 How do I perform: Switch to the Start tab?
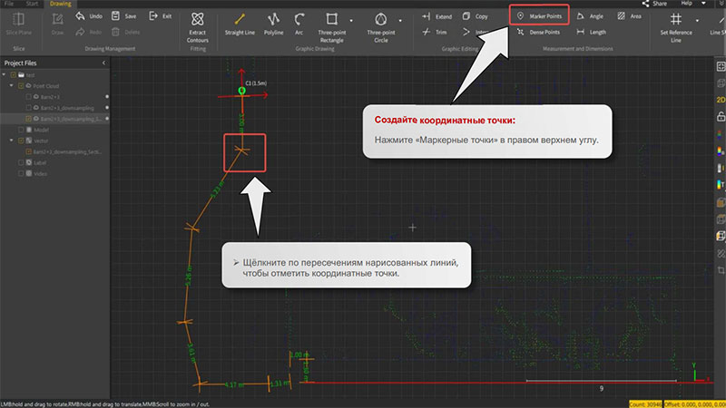32,4
